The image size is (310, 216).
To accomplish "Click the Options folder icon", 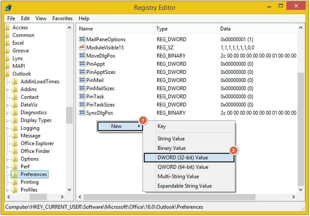I will click(15, 159).
